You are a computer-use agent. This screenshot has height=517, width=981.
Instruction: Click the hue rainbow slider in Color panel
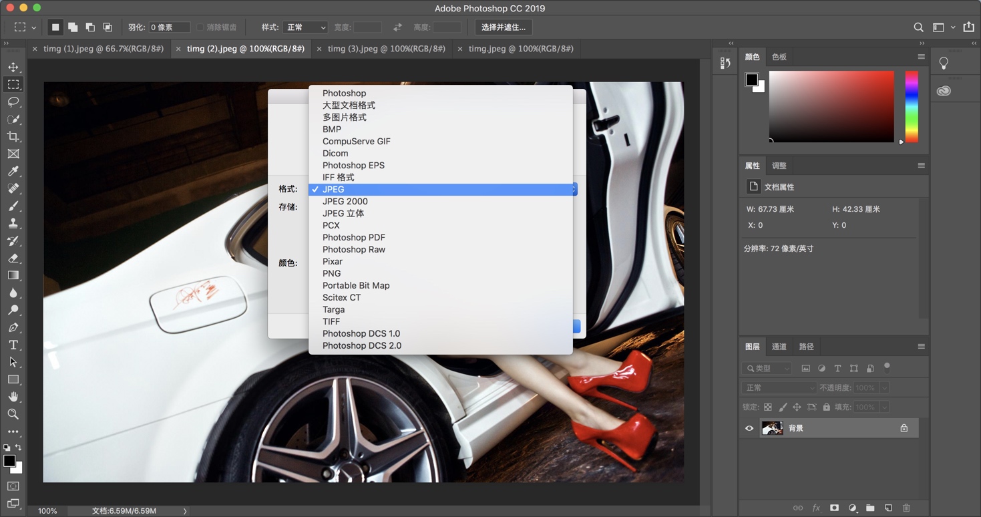point(910,107)
